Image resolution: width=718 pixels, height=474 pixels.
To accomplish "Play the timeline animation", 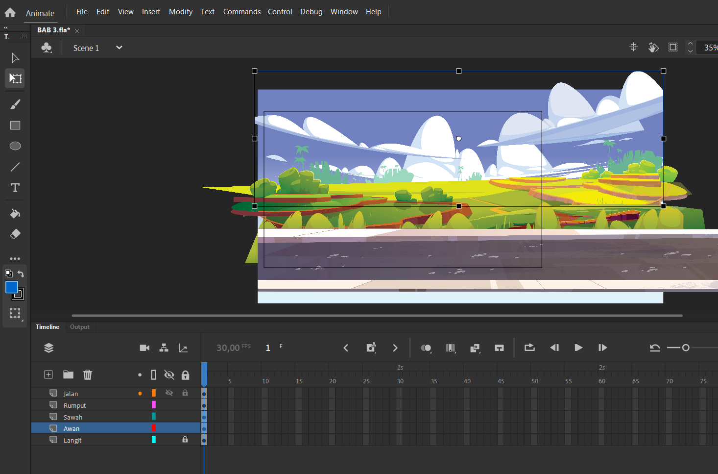I will tap(578, 348).
